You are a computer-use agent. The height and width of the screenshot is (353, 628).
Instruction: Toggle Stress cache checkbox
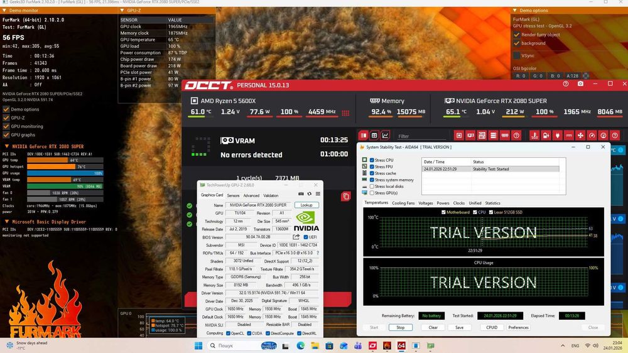tap(372, 173)
